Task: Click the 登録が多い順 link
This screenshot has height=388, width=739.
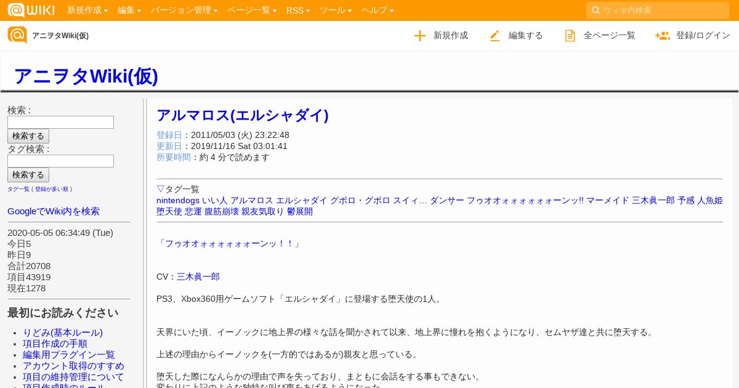Action: [52, 189]
